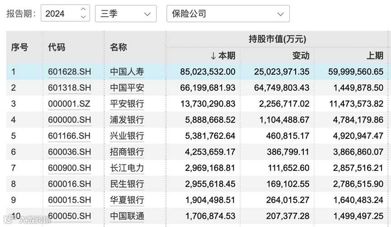The height and width of the screenshot is (227, 391).
Task: Click the 序号 column header
Action: 20,47
